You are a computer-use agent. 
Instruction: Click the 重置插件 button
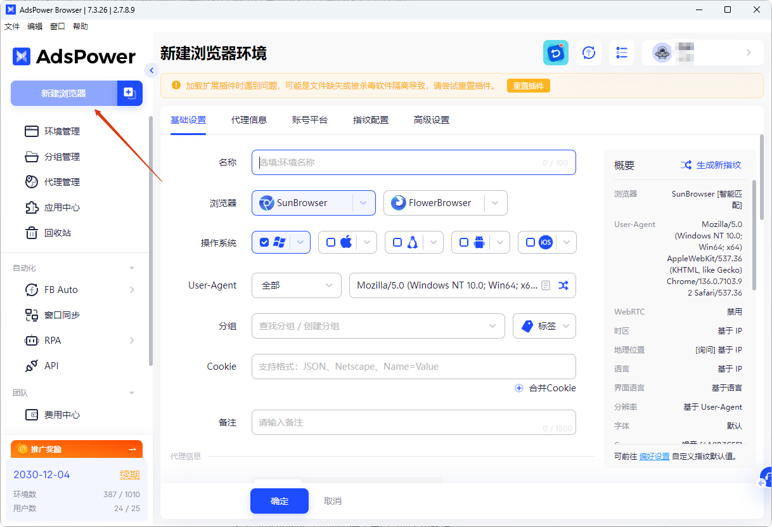tap(529, 86)
